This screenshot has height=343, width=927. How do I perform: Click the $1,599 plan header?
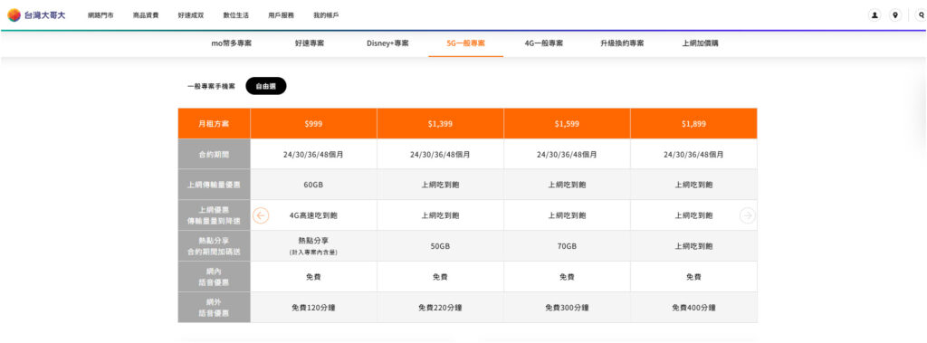pyautogui.click(x=567, y=124)
